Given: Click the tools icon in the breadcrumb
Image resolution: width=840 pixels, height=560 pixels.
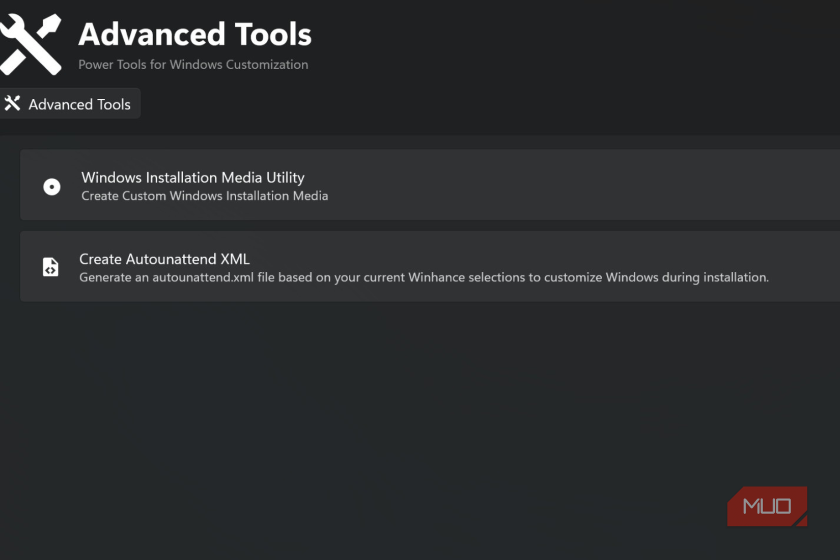Looking at the screenshot, I should coord(12,103).
